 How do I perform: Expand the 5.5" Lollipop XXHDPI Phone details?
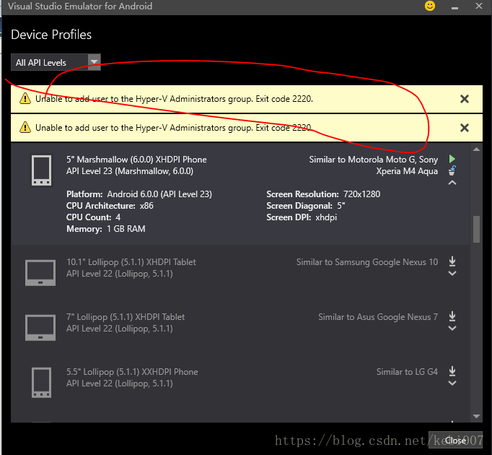[452, 383]
